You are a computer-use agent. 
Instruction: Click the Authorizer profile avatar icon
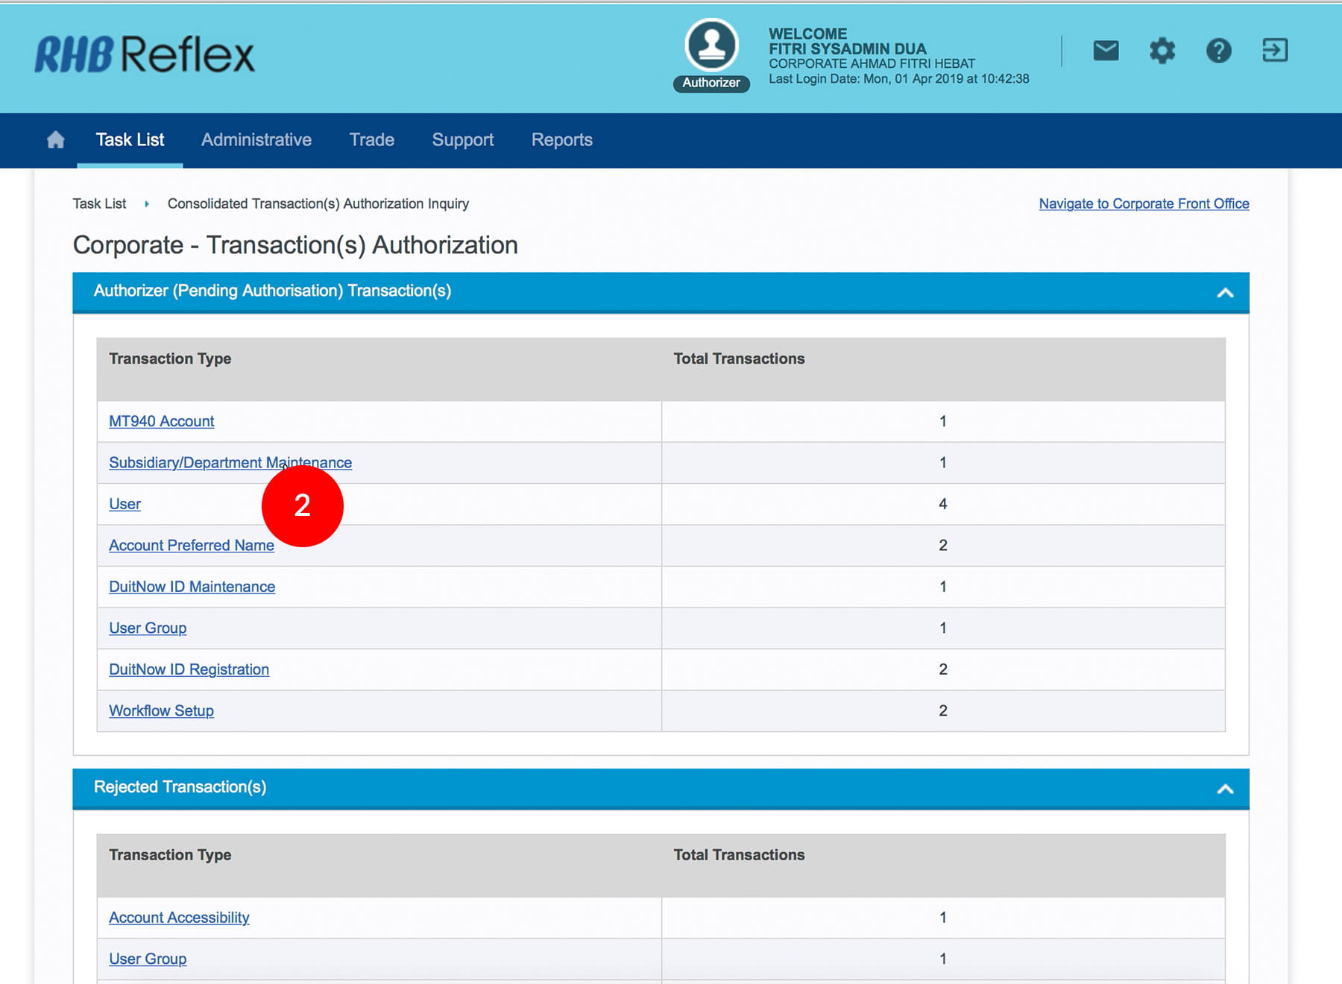[x=711, y=45]
